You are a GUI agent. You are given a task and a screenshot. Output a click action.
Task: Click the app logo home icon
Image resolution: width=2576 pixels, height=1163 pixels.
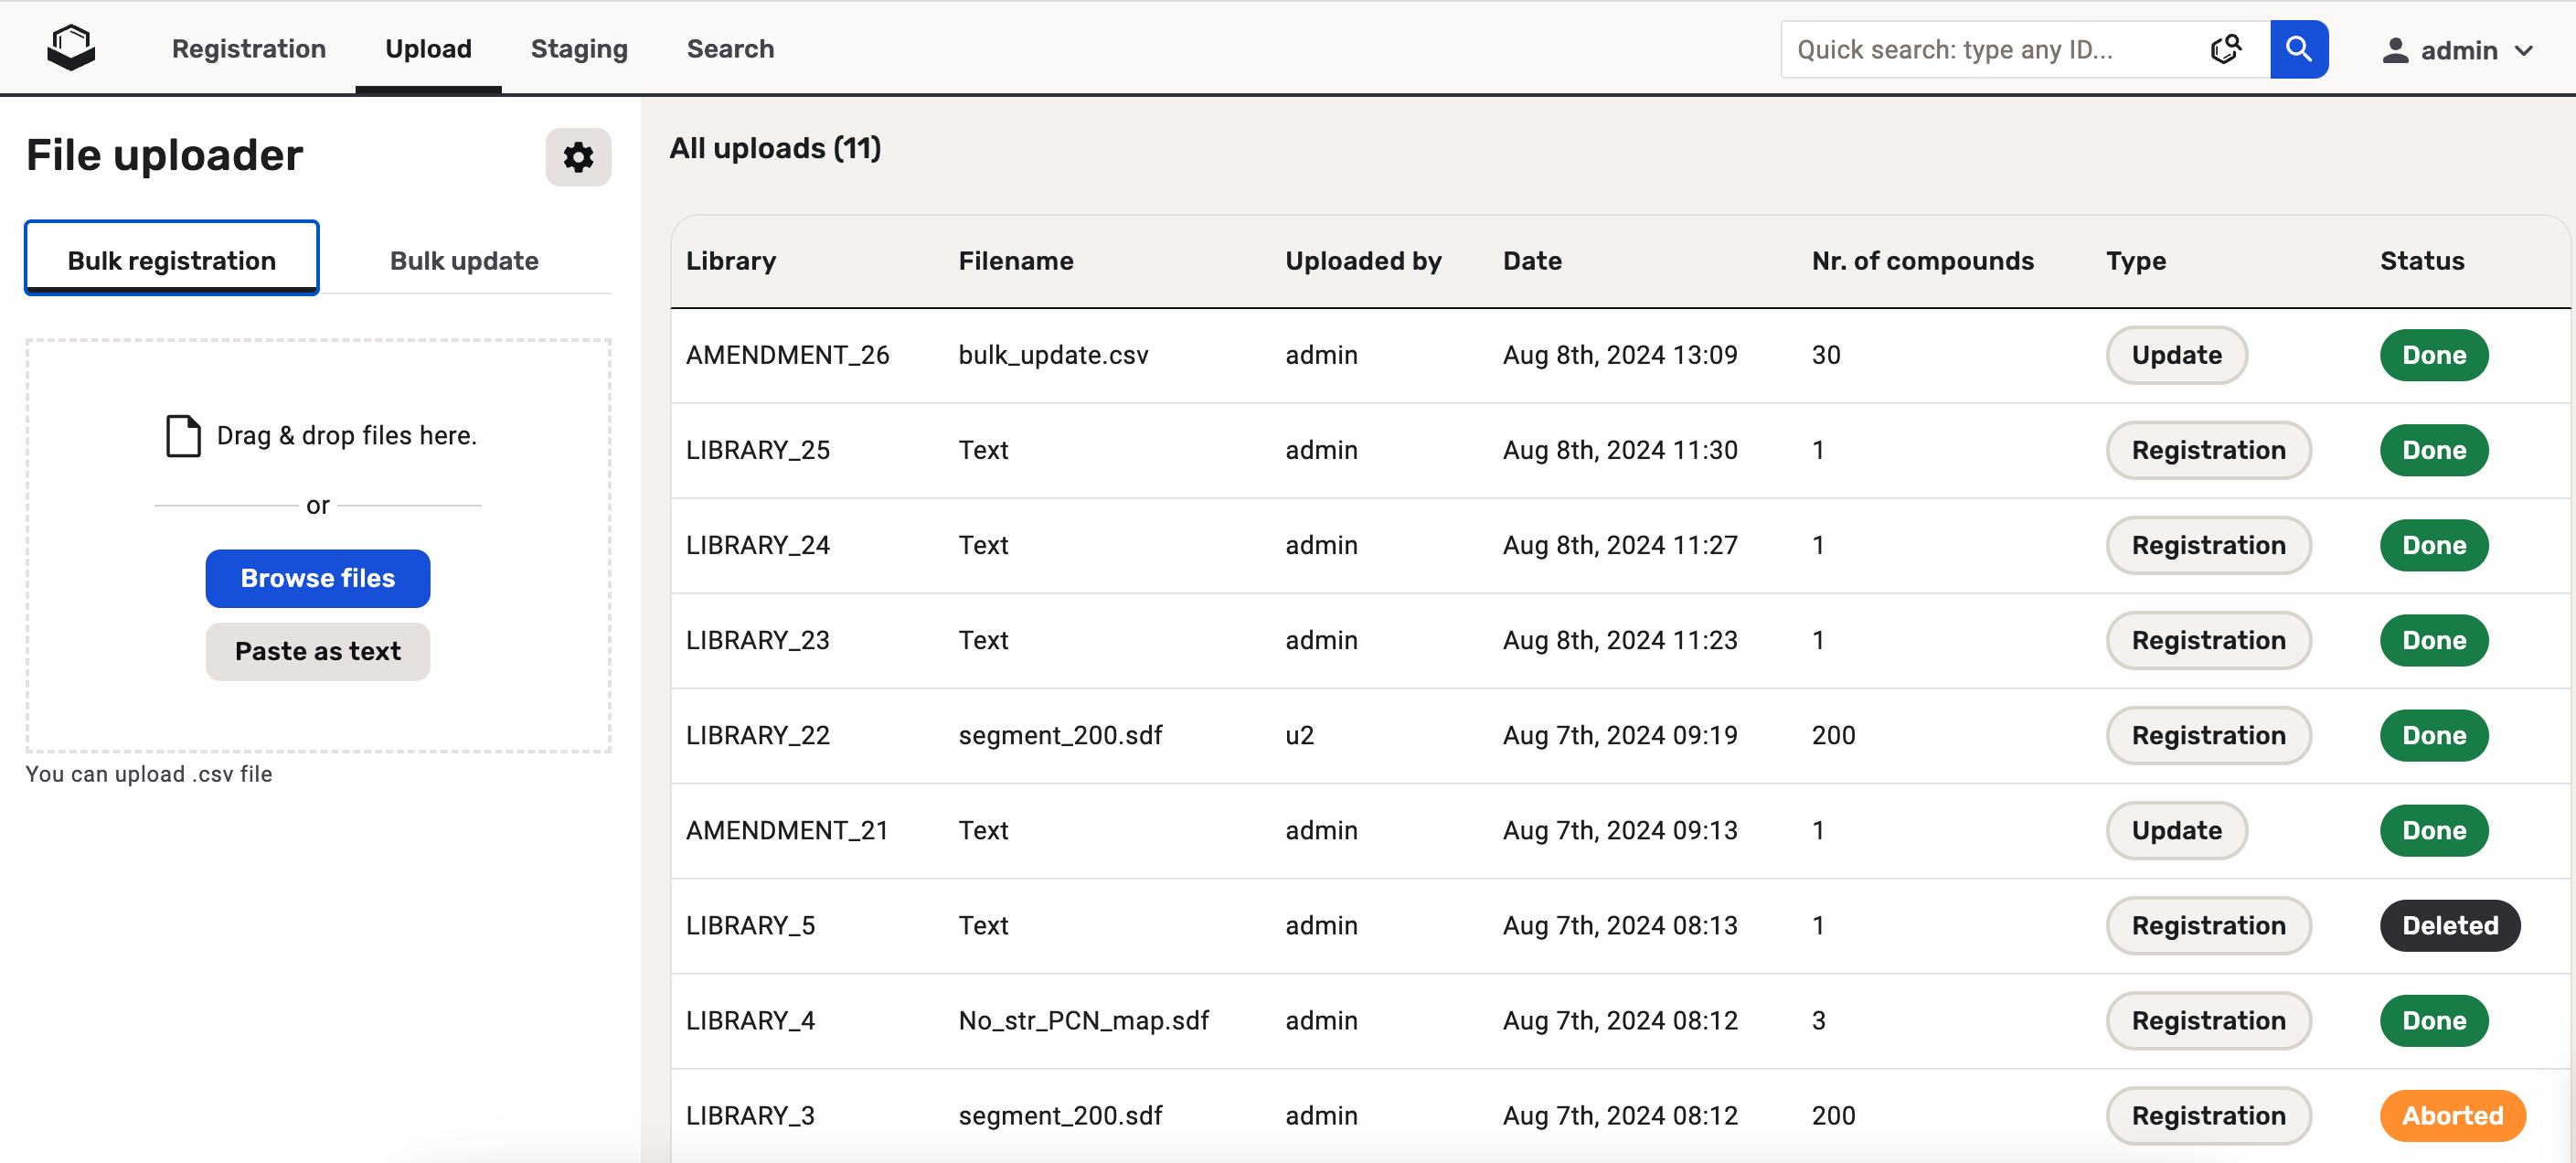70,48
